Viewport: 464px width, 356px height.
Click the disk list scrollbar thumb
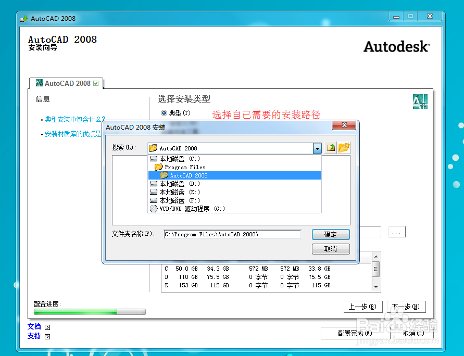(x=376, y=269)
